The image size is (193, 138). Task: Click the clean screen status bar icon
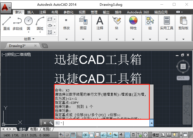coord(185,135)
